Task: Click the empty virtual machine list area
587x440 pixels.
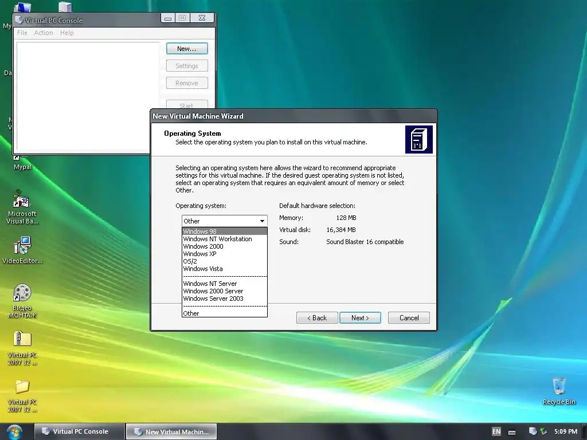Action: [x=88, y=96]
